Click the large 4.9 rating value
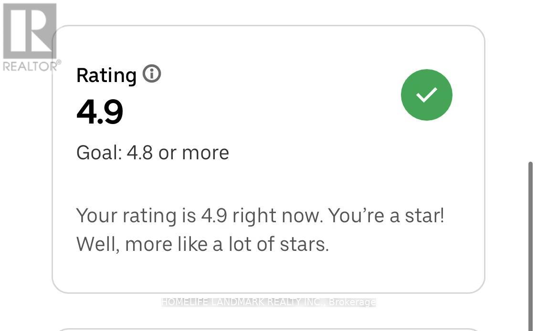Screen dimensions: 537x331 point(100,112)
